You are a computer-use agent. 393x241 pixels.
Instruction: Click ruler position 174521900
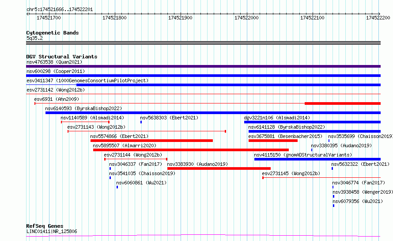(x=180, y=18)
